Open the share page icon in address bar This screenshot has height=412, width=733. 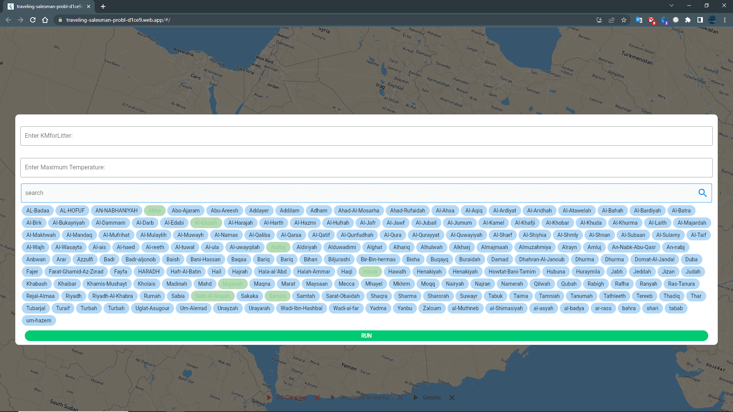[x=612, y=20]
